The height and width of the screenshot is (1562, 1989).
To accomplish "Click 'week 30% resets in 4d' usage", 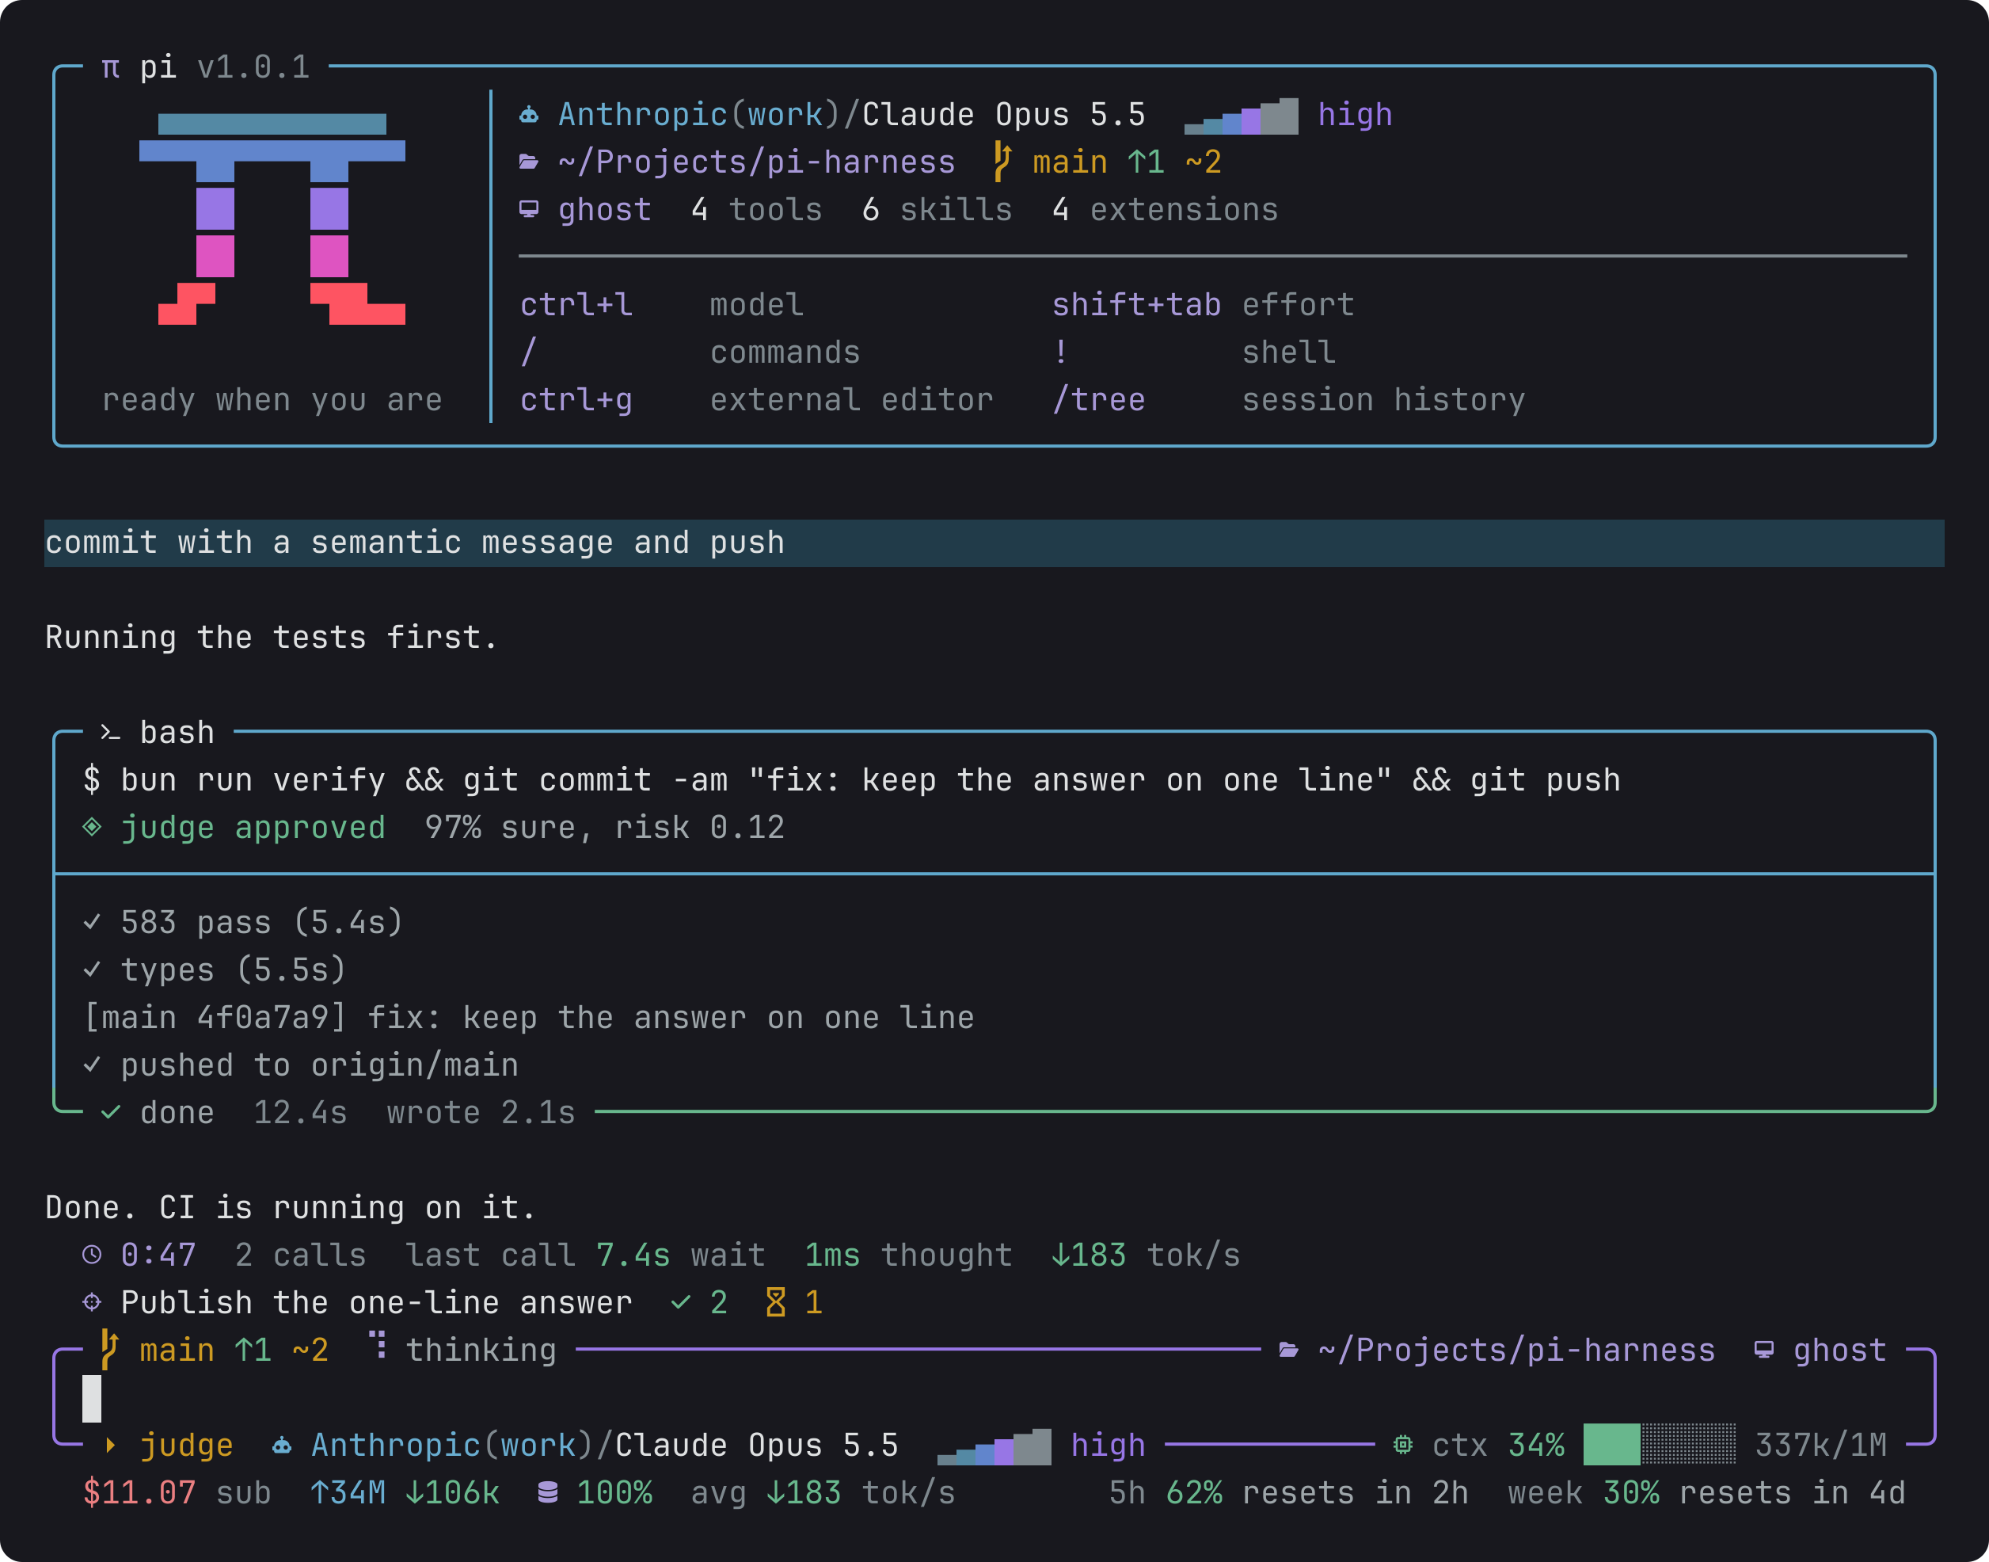I will (x=1706, y=1492).
